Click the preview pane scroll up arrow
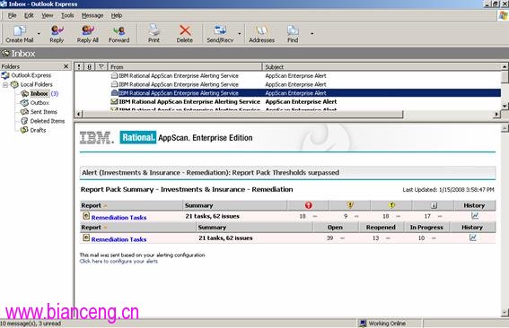Screen dimensions: 509x328 click(x=505, y=128)
